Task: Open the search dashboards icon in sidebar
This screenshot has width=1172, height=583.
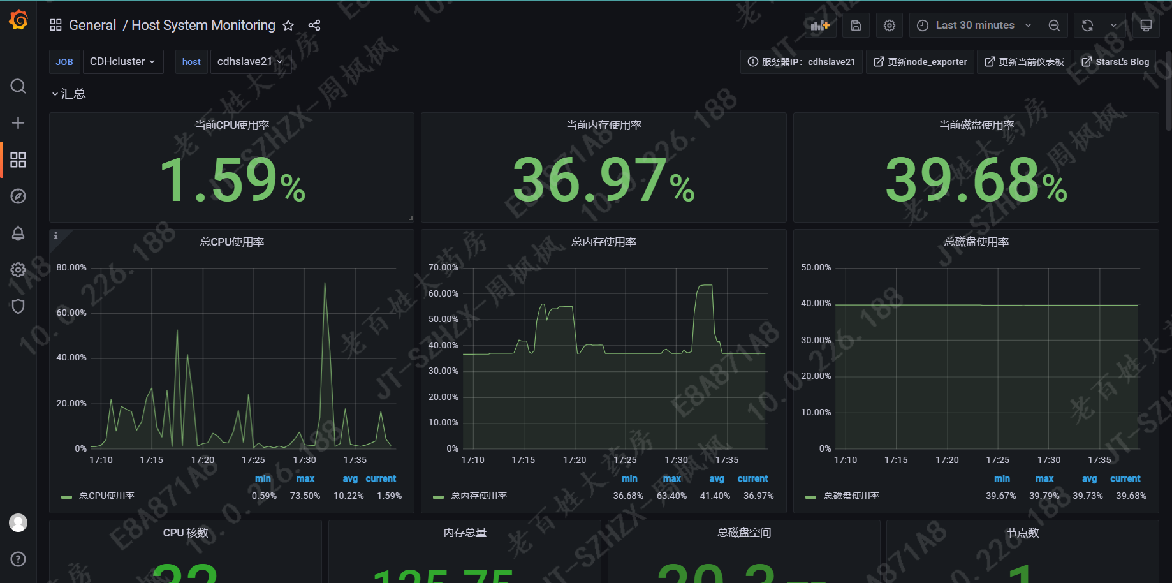Action: tap(18, 86)
